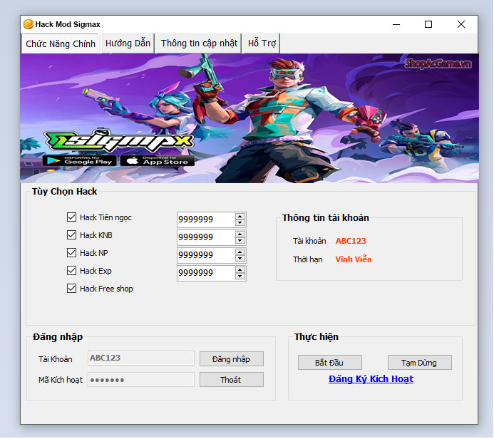Increase Hack KNB value with up arrow
Screen dimensions: 494x439
240,234
